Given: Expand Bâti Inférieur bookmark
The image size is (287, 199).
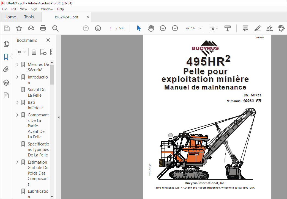Looking at the screenshot, I should click(x=17, y=102).
